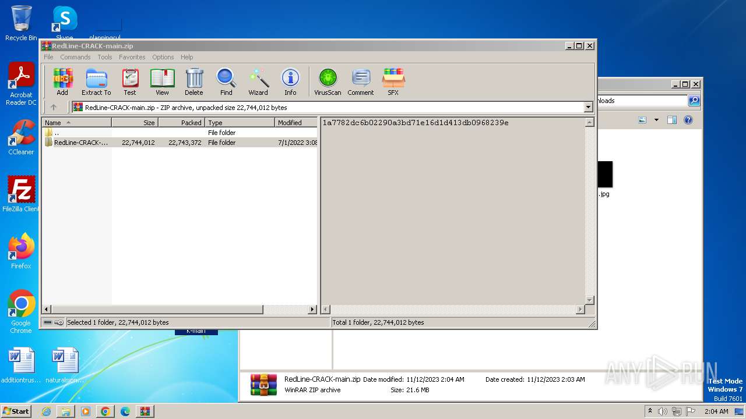Open the Commands menu

point(75,57)
